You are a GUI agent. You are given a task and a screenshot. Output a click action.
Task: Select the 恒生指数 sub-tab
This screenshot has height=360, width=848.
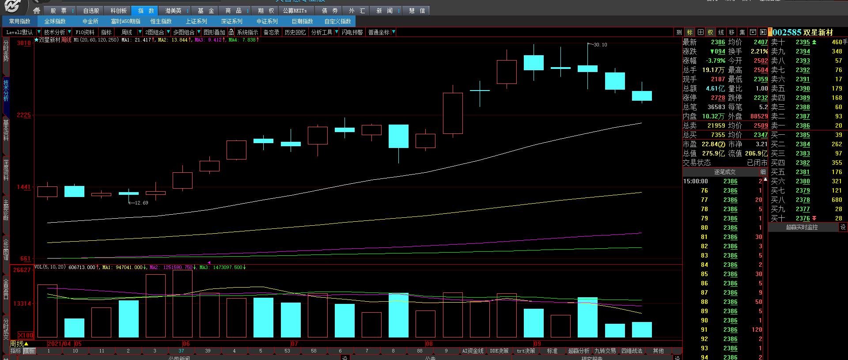tap(161, 21)
